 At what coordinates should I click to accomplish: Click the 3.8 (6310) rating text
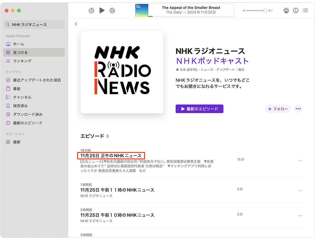(x=187, y=70)
